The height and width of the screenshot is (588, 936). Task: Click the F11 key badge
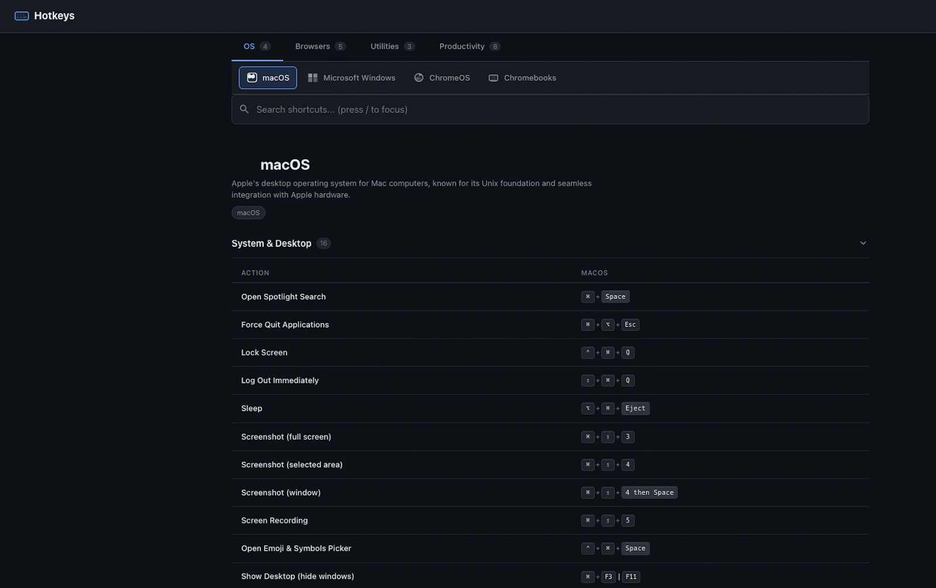click(x=631, y=577)
